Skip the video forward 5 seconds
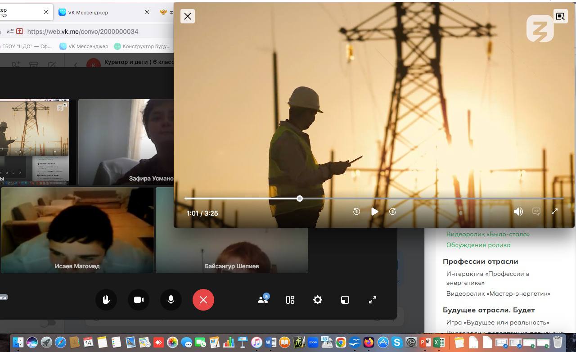 coord(392,212)
